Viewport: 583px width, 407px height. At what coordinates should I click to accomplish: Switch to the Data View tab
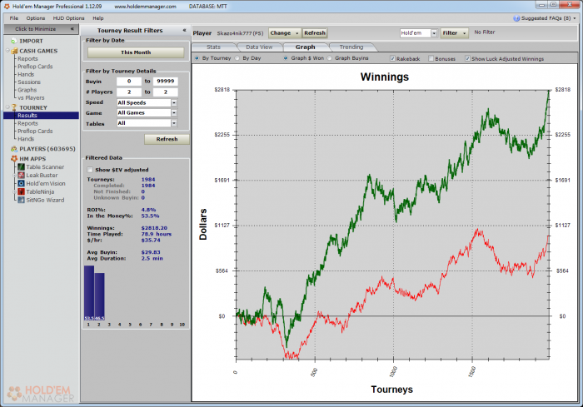pos(259,47)
